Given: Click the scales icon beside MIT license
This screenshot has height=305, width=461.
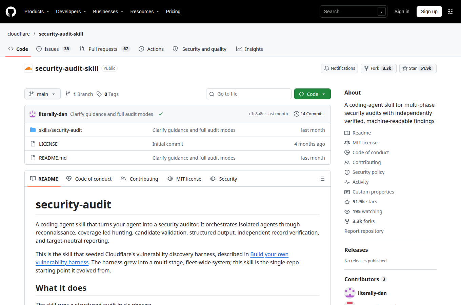Looking at the screenshot, I should click(x=347, y=143).
